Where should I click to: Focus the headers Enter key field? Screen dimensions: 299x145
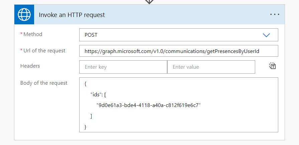point(123,67)
